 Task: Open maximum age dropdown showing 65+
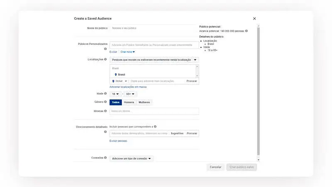pos(130,94)
